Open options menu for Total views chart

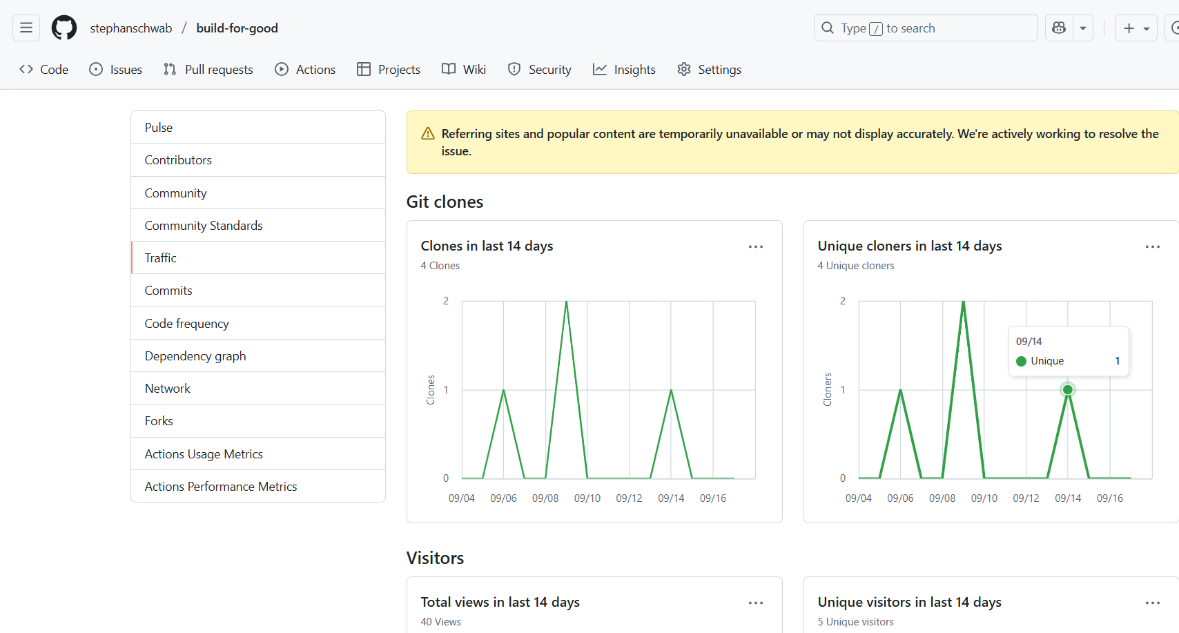tap(756, 603)
